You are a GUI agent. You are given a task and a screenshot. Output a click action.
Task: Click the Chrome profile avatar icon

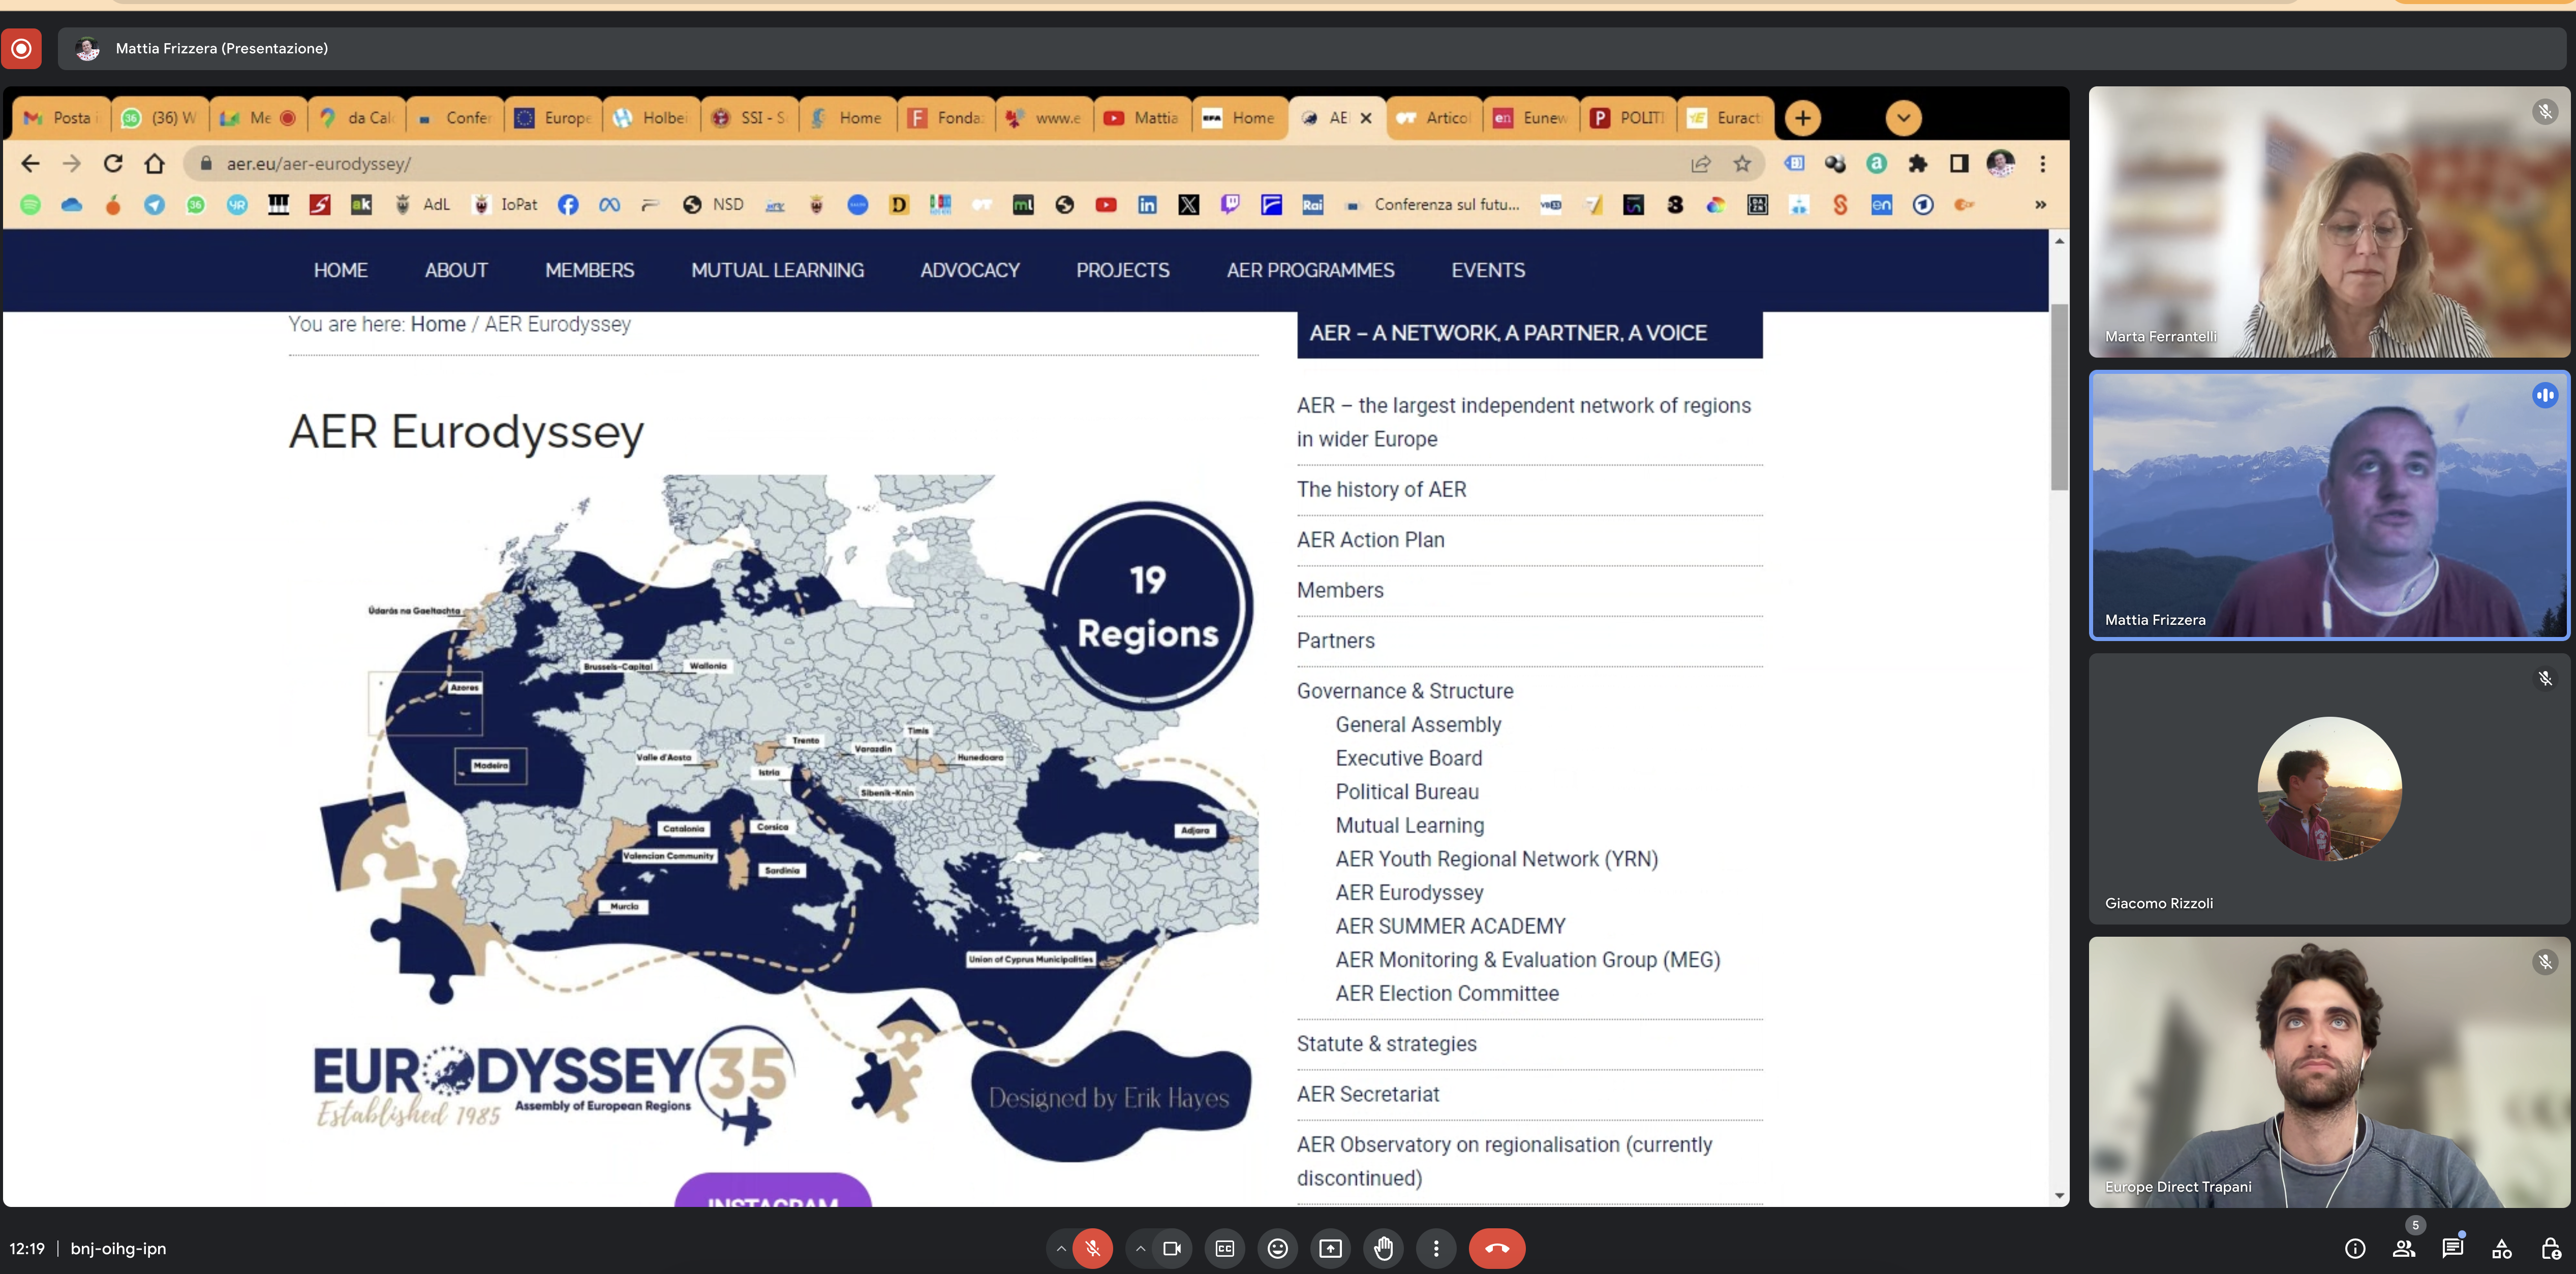pos(2000,163)
